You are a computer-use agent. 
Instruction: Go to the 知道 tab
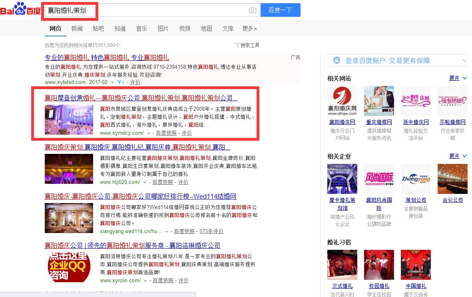(120, 29)
